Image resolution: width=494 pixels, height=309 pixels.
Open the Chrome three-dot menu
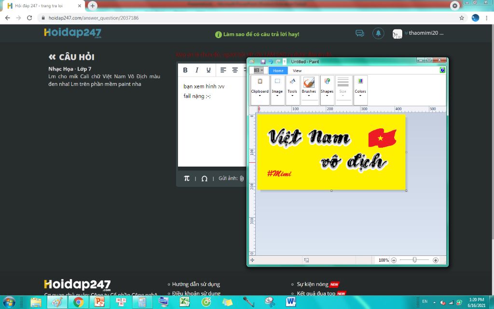coord(487,18)
